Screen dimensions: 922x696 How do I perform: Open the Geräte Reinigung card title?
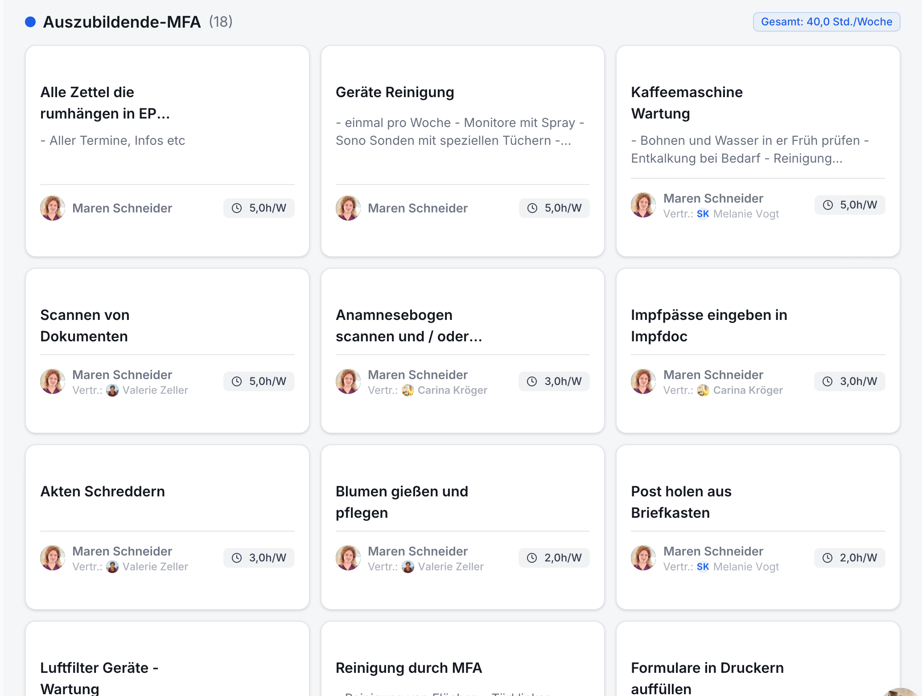pos(395,92)
